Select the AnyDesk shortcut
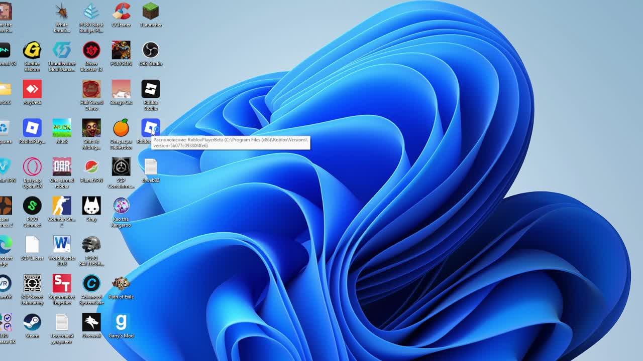643x361 pixels. [x=32, y=93]
